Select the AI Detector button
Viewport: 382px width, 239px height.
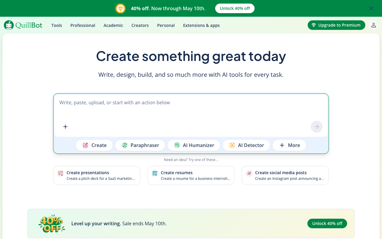[x=246, y=145]
